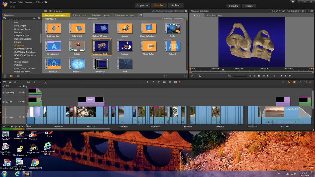Click the redo arrow icon
The width and height of the screenshot is (315, 177).
click(14, 7)
